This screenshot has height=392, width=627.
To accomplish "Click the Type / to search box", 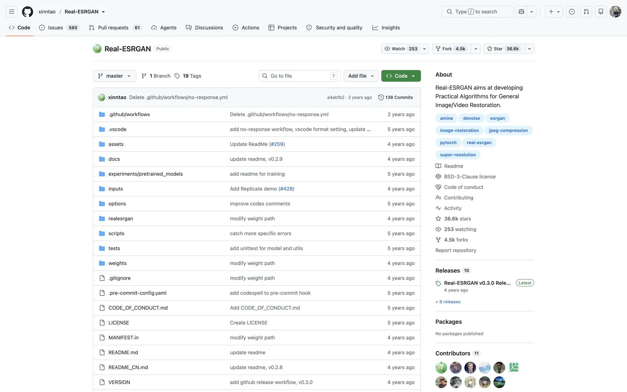I will click(x=478, y=12).
